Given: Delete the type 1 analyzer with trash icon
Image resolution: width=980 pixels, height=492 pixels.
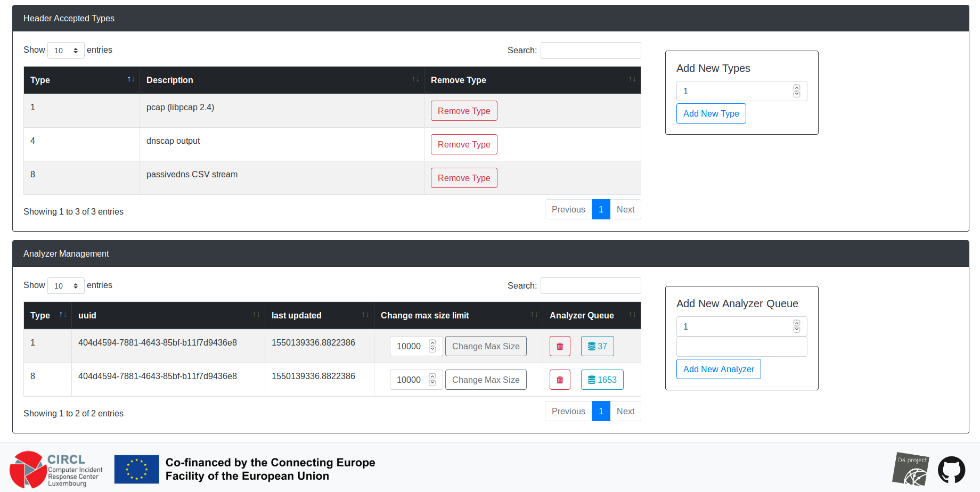Looking at the screenshot, I should (560, 346).
